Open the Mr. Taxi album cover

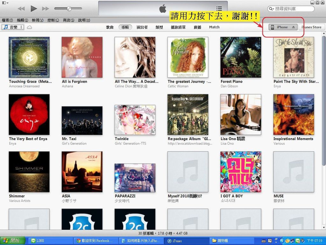(x=82, y=121)
